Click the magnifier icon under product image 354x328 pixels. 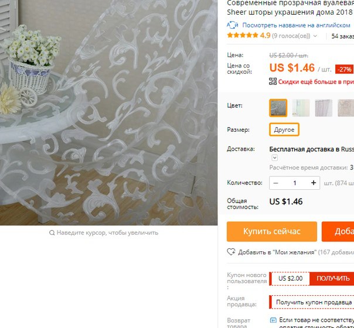(x=52, y=233)
